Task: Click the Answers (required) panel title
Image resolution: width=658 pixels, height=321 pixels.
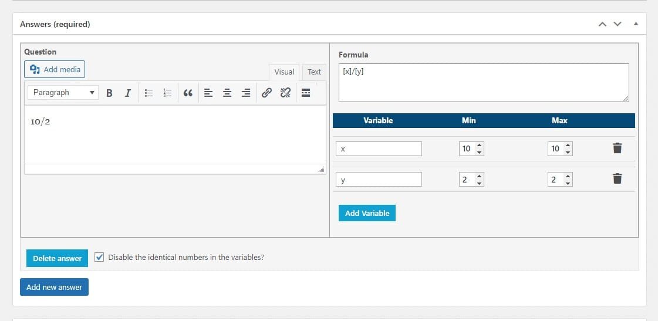Action: pos(55,24)
